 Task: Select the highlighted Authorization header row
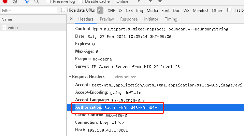(156, 108)
